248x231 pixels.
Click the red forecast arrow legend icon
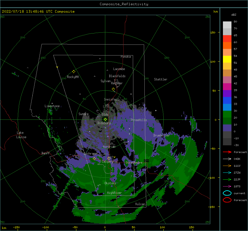point(227,152)
